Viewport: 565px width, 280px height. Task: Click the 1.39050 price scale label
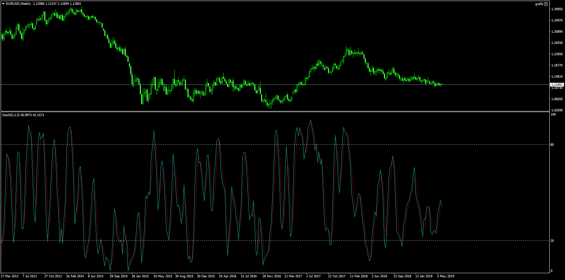click(x=557, y=9)
